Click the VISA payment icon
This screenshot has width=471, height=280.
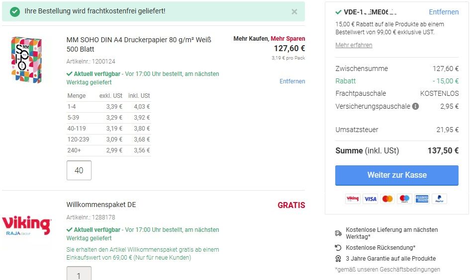(370, 199)
